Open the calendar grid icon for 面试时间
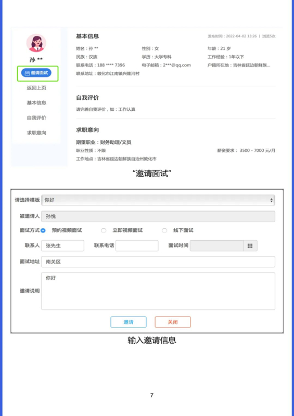 point(250,245)
